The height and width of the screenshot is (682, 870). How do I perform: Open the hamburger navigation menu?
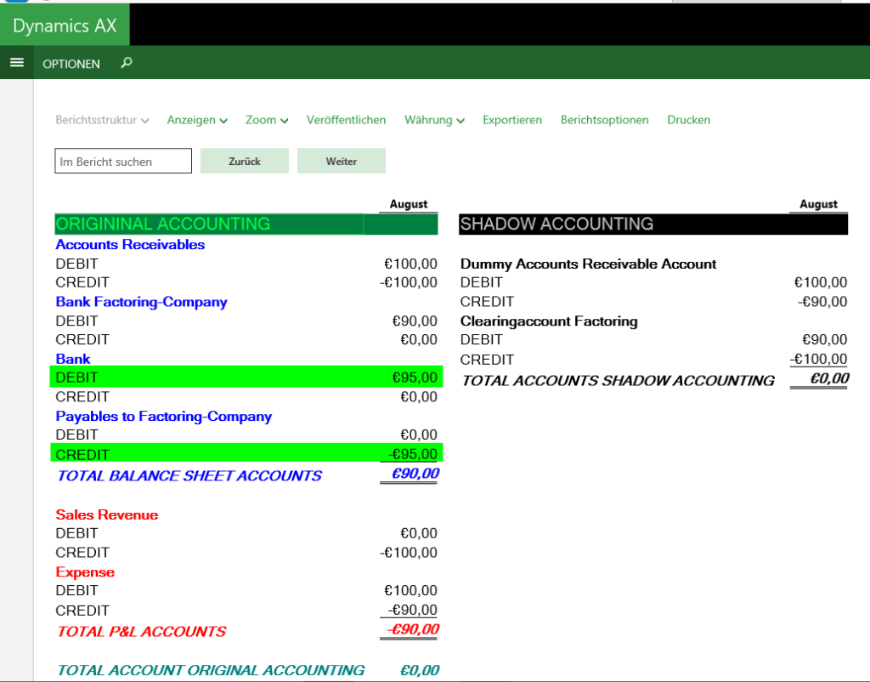(17, 63)
